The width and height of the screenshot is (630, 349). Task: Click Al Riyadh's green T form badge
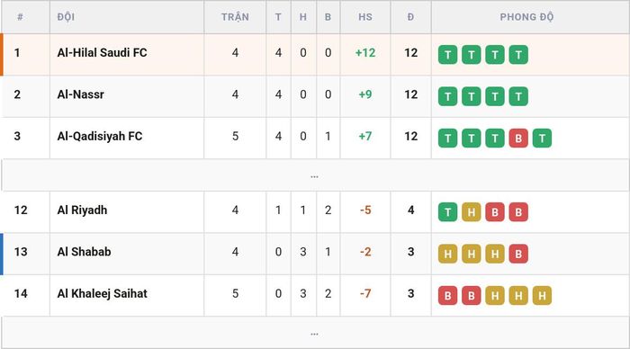pyautogui.click(x=447, y=212)
